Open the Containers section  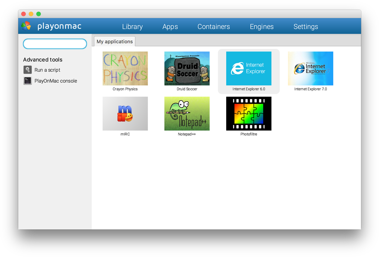tap(214, 27)
